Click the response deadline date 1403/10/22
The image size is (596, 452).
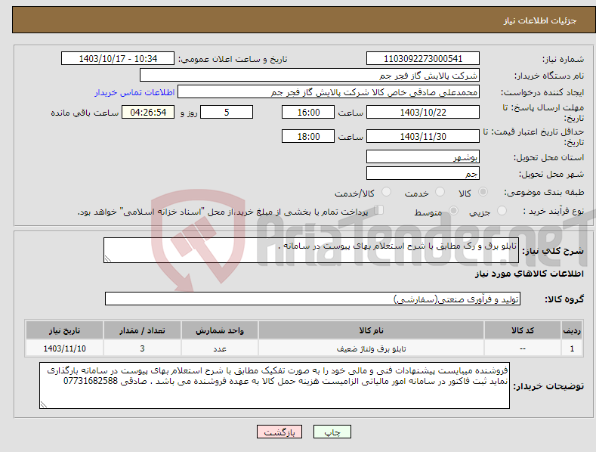pyautogui.click(x=423, y=112)
